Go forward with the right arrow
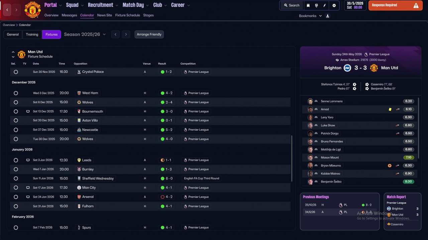Screen dimensions: 428x240 pos(16,10)
